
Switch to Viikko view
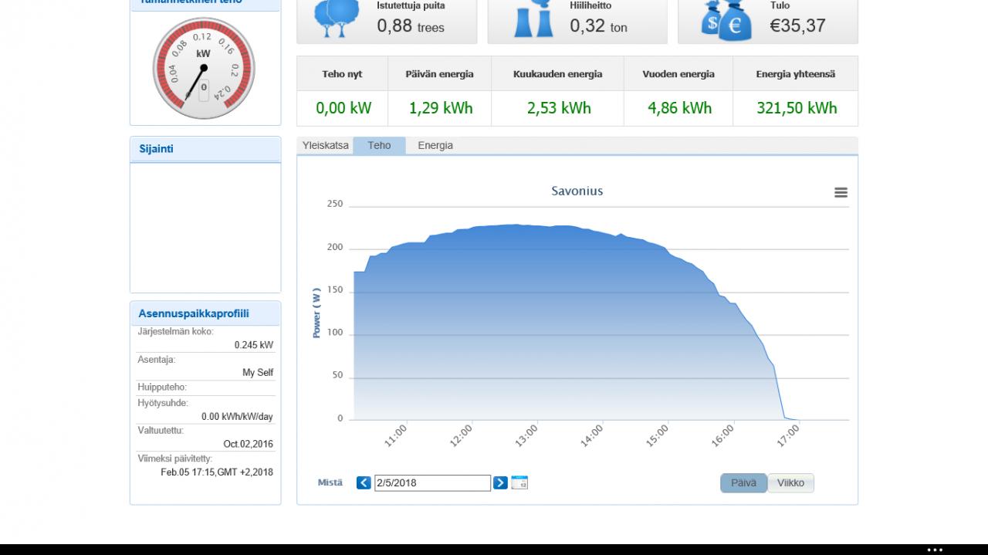pos(790,483)
